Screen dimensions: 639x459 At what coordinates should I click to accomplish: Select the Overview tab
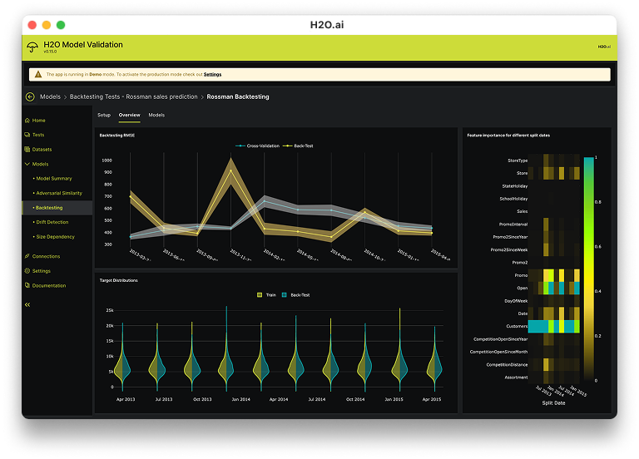pos(129,115)
